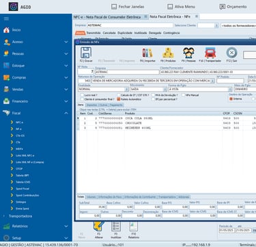Screen dimensions: 256x247
Task: Click the Vendas sidebar icon
Action: coord(6,90)
